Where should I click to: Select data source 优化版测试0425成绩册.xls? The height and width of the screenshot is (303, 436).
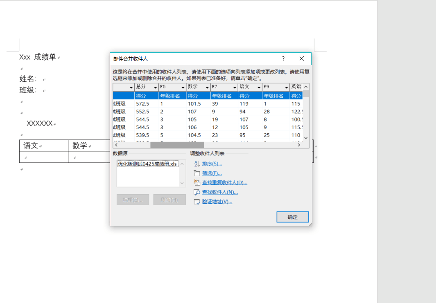click(147, 164)
